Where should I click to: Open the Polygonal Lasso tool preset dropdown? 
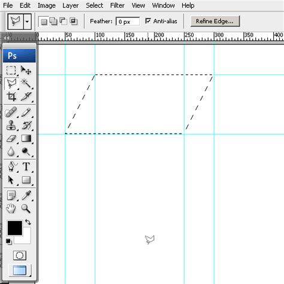(27, 22)
